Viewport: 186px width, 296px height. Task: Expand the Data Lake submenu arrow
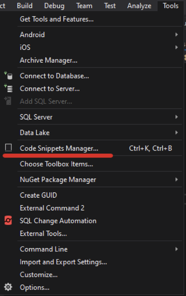(x=176, y=132)
